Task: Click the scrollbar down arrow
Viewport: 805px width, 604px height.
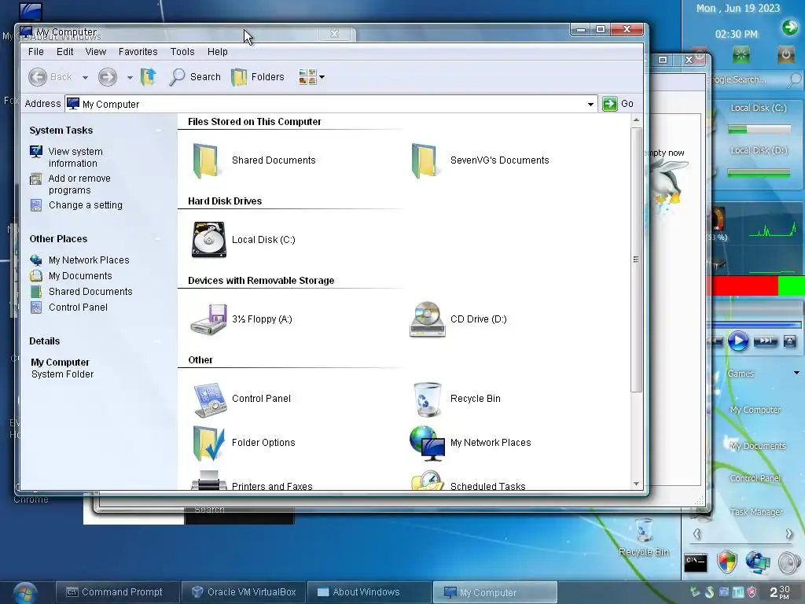Action: coord(636,484)
